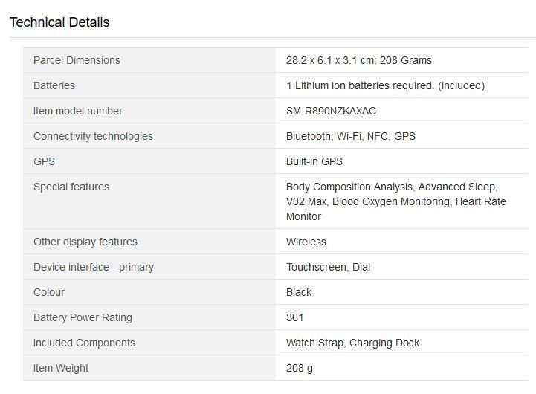Select the Touchscreen, Dial value
The image size is (536, 394).
[328, 267]
